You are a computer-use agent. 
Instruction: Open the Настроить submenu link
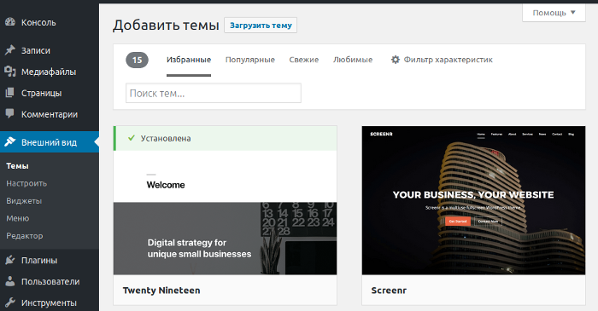(x=26, y=183)
